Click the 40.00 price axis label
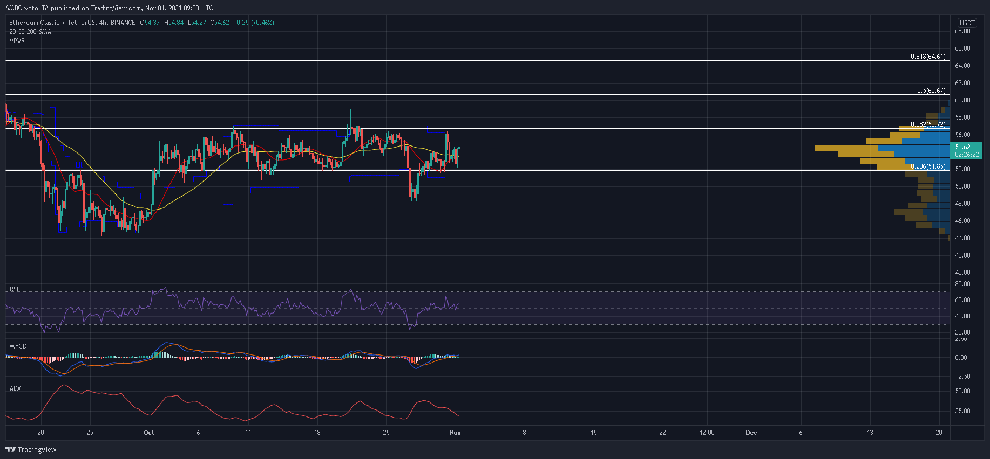 (x=962, y=273)
